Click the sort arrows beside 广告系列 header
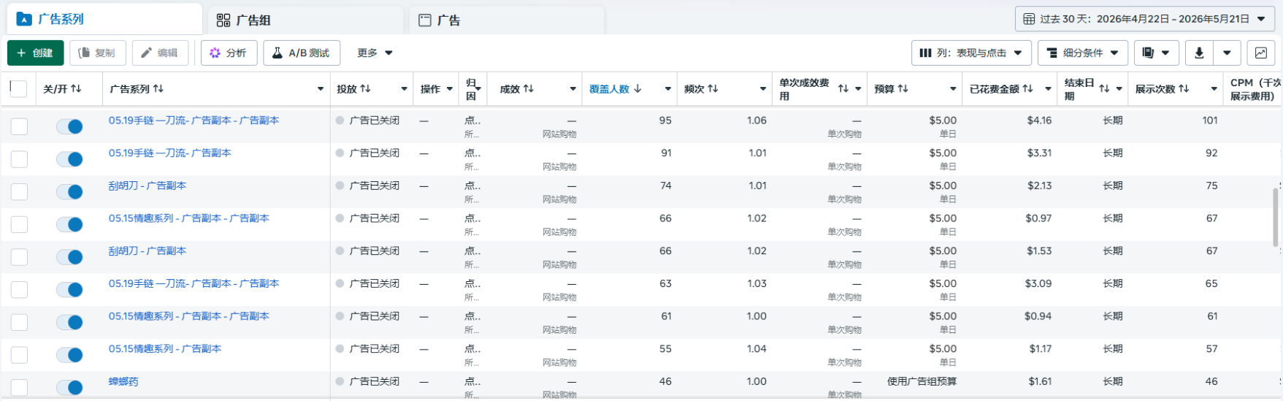 click(x=158, y=89)
